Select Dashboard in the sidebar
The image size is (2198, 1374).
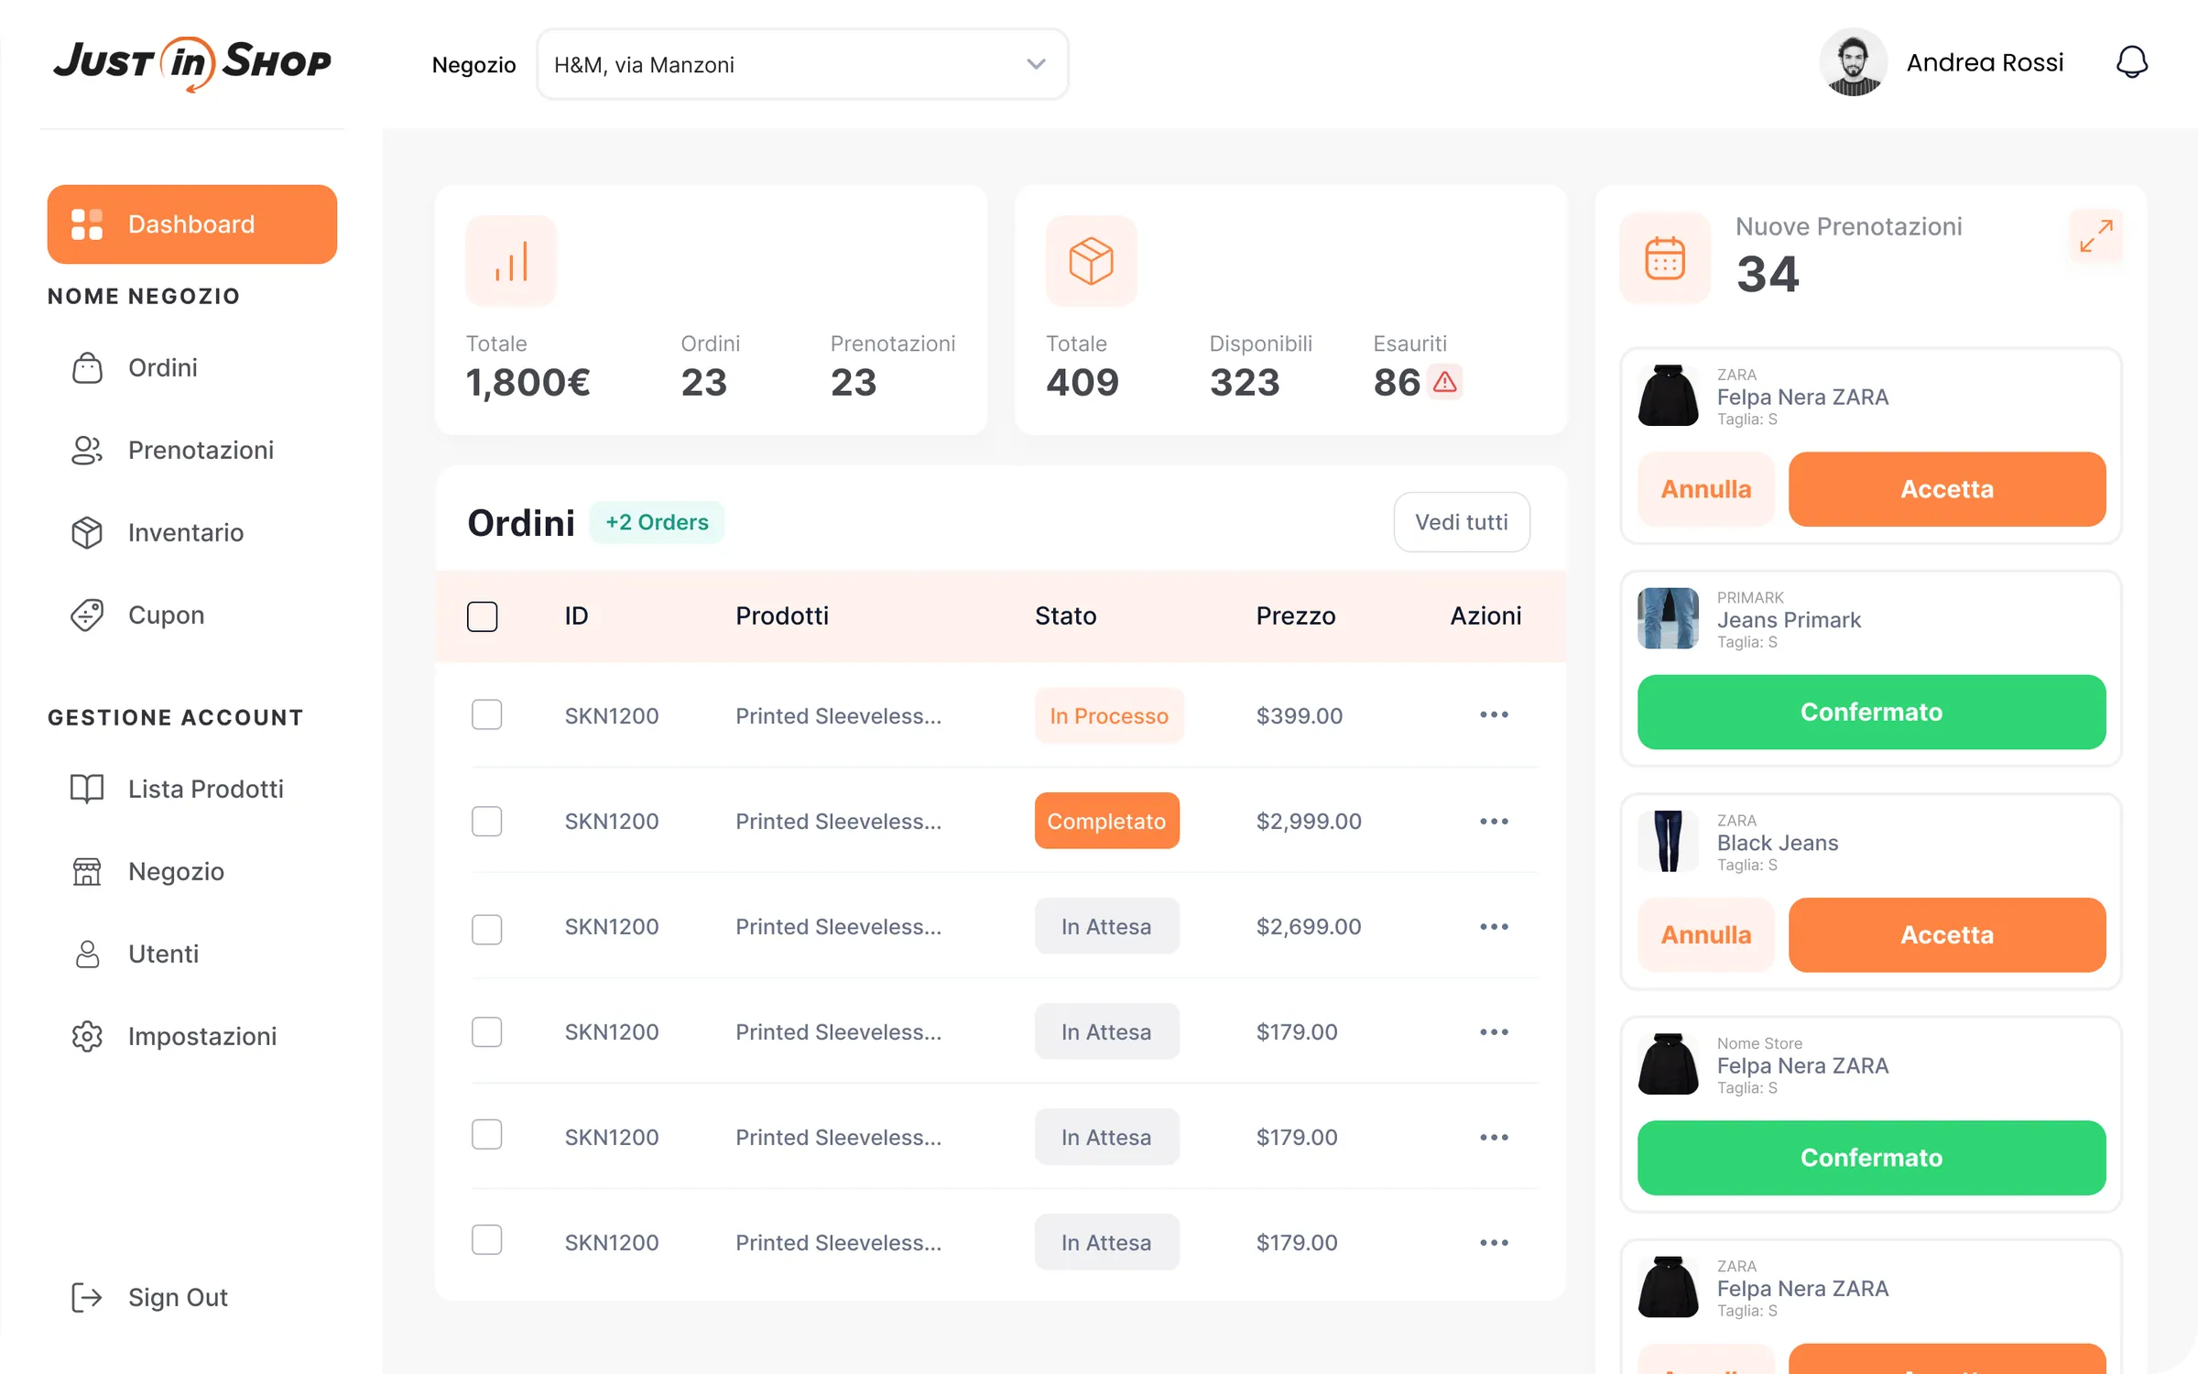click(192, 224)
